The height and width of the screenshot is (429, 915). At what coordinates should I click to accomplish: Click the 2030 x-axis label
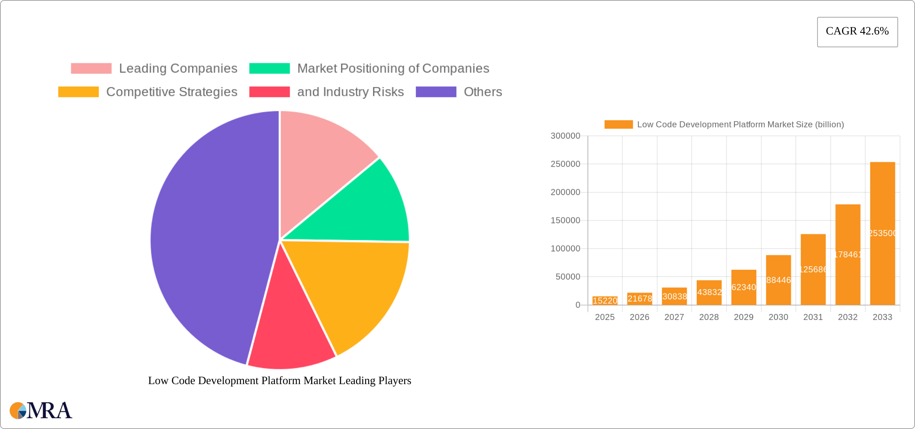click(779, 317)
